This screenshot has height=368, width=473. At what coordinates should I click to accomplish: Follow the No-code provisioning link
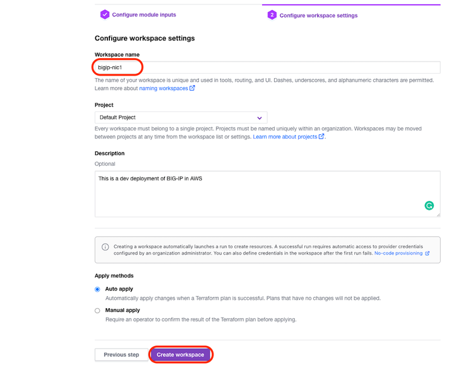pyautogui.click(x=398, y=253)
